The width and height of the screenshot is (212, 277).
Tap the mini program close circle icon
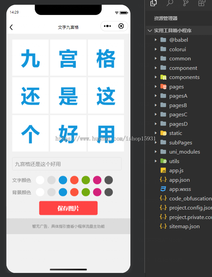(121, 26)
